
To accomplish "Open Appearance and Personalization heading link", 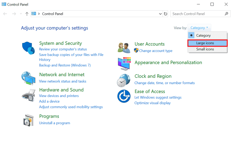I will (168, 63).
